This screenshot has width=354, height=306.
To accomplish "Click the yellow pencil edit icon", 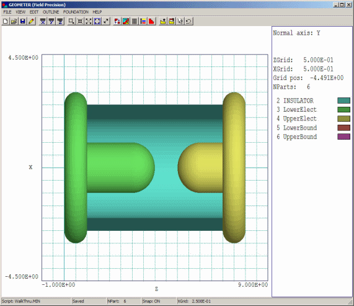I will (x=32, y=22).
